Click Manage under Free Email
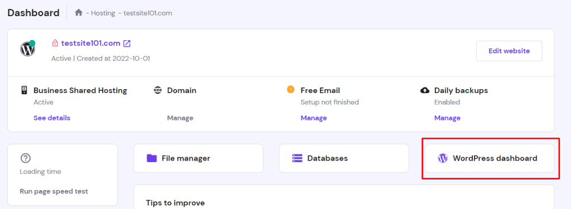The height and width of the screenshot is (209, 571). (x=313, y=118)
